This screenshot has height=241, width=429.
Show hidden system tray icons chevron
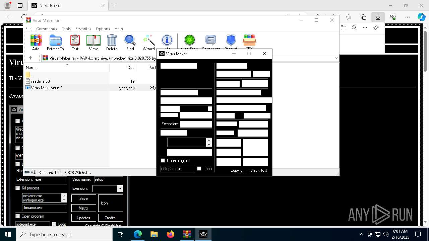[x=361, y=234]
